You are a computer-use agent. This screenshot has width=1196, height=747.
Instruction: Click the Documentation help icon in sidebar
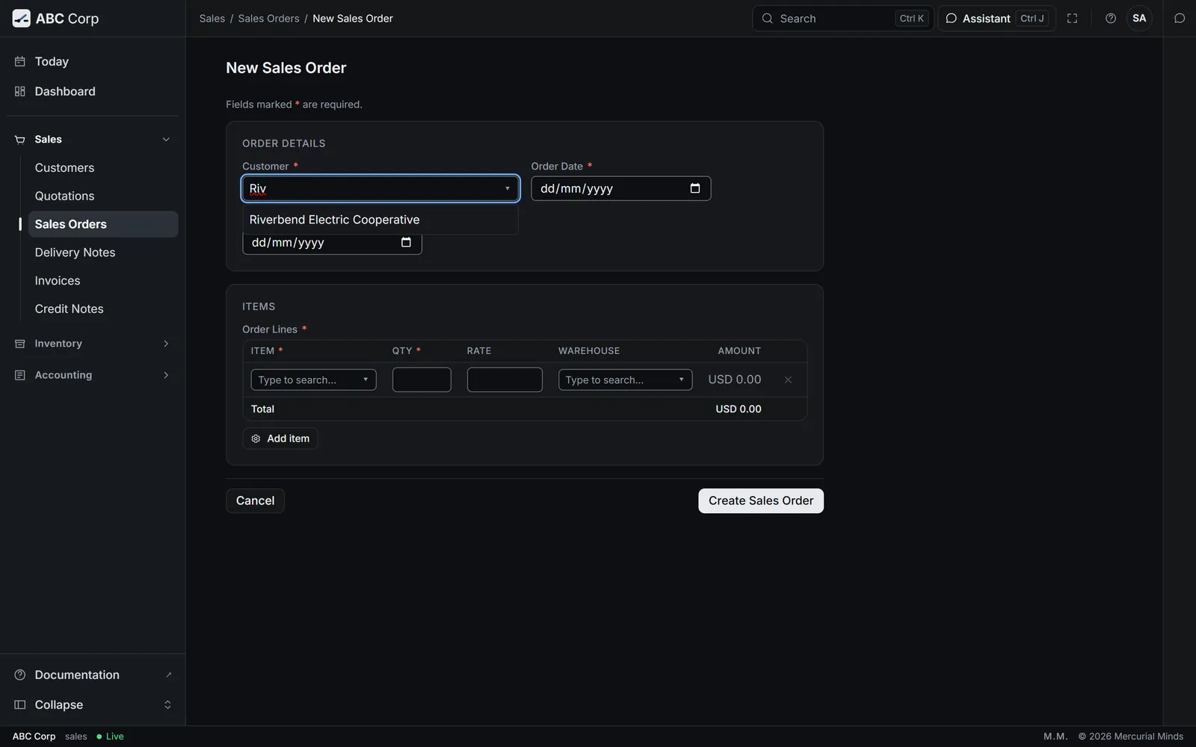point(20,675)
